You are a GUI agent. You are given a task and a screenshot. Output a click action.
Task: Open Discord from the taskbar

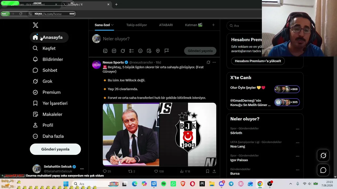[221, 184]
